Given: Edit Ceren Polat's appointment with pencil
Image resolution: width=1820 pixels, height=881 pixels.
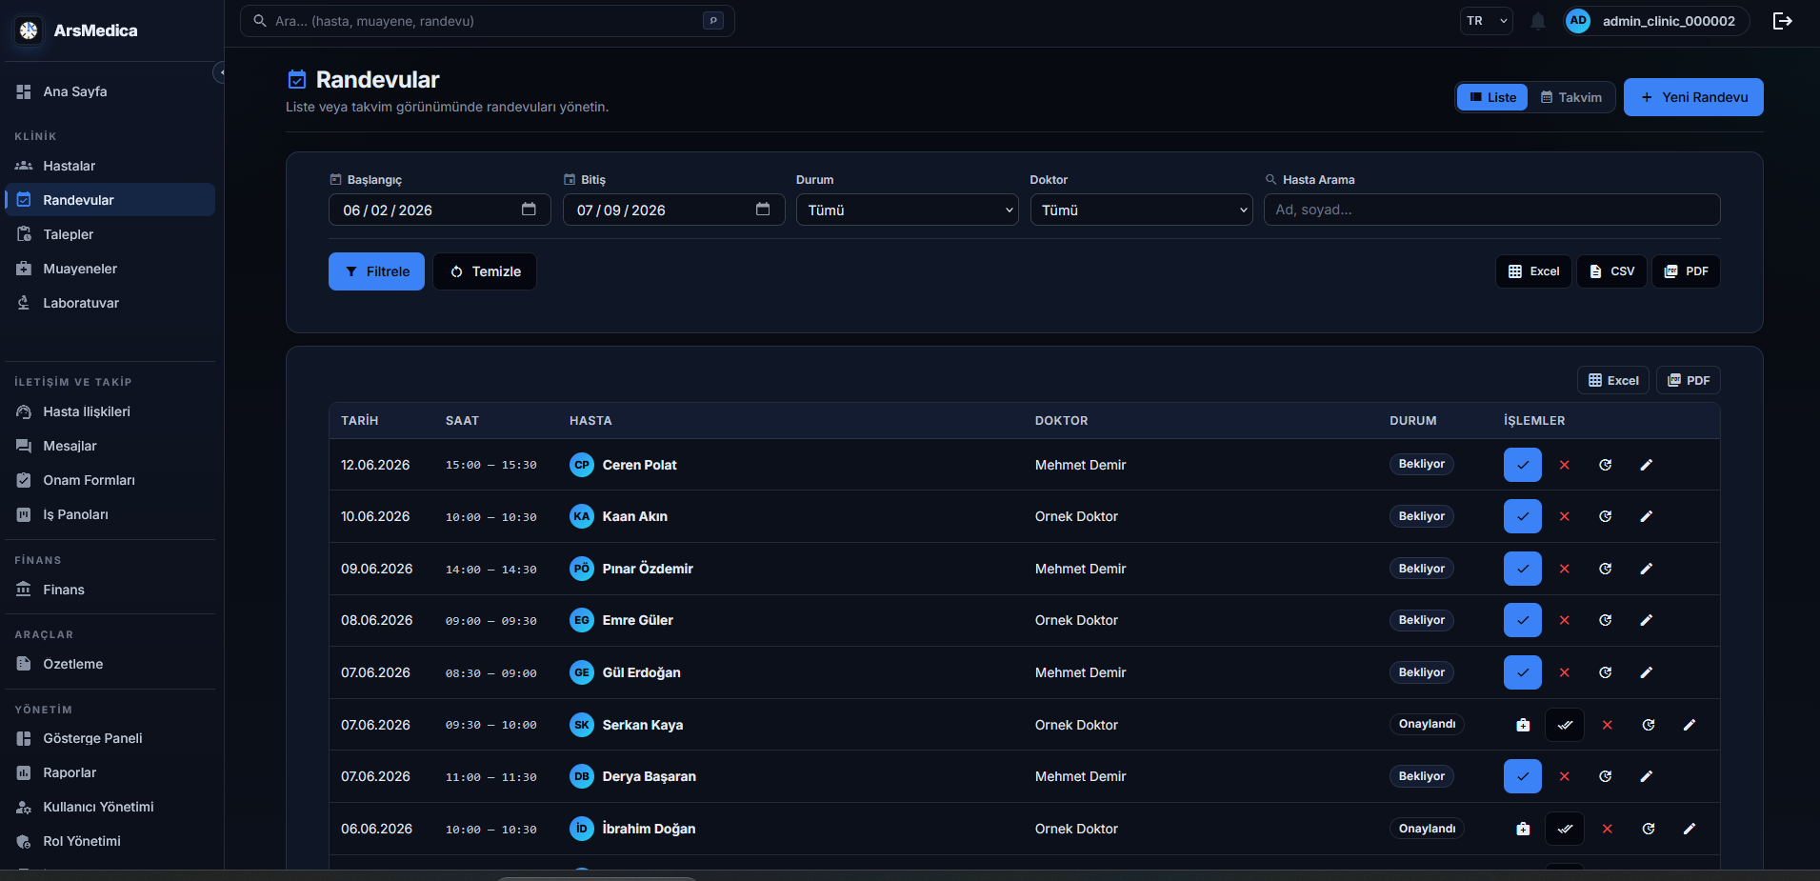Looking at the screenshot, I should (1646, 465).
